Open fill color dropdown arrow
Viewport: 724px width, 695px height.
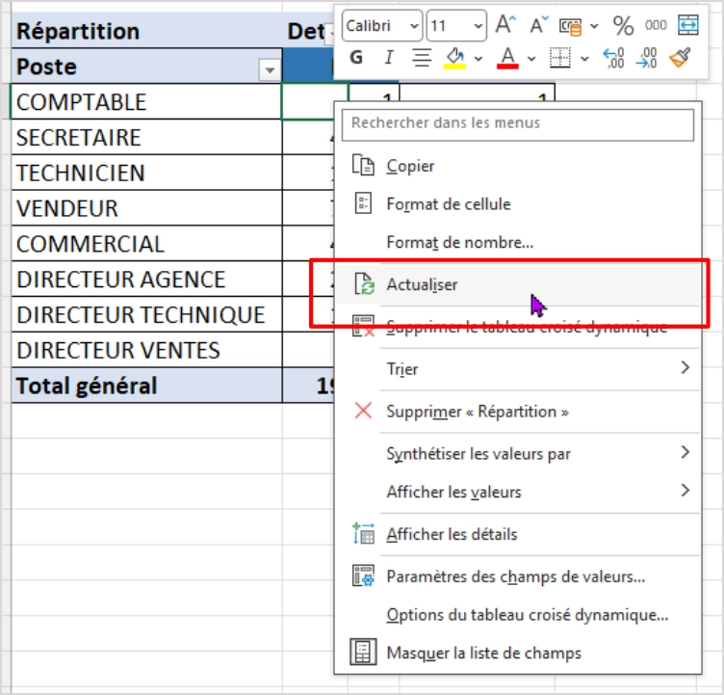pyautogui.click(x=478, y=59)
